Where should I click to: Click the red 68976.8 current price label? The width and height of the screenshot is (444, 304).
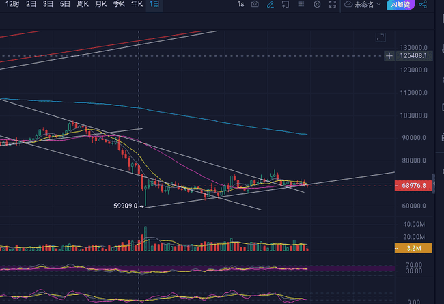(414, 185)
